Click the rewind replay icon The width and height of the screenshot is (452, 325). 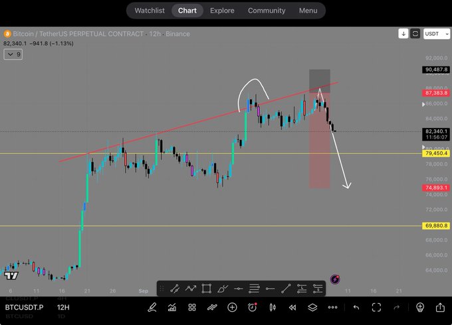pyautogui.click(x=292, y=308)
